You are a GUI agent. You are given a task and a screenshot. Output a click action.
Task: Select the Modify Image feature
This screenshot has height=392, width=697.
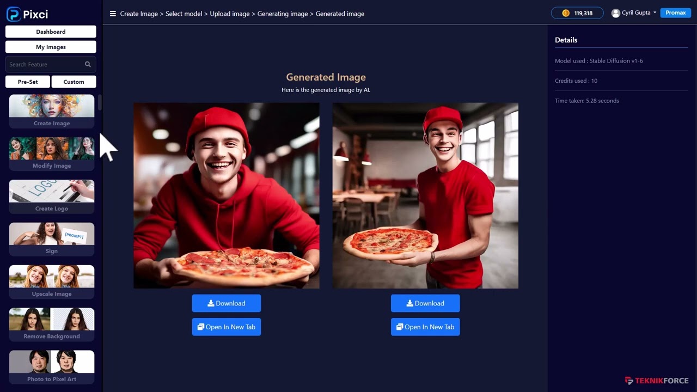[52, 154]
